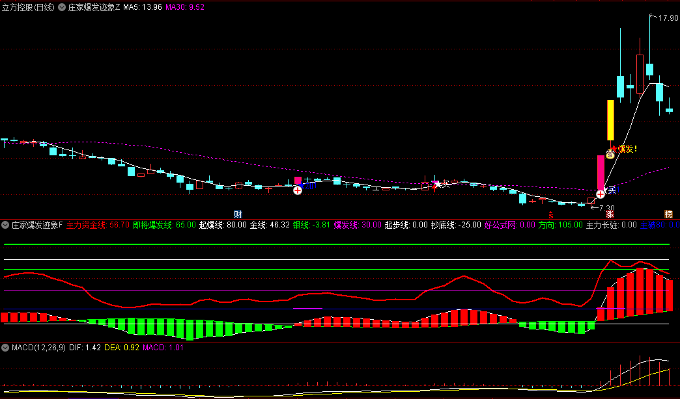Click the 涨 marker icon
The height and width of the screenshot is (399, 680).
point(610,214)
